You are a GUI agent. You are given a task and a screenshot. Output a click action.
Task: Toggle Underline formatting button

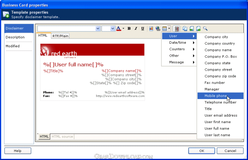[x=143, y=28]
